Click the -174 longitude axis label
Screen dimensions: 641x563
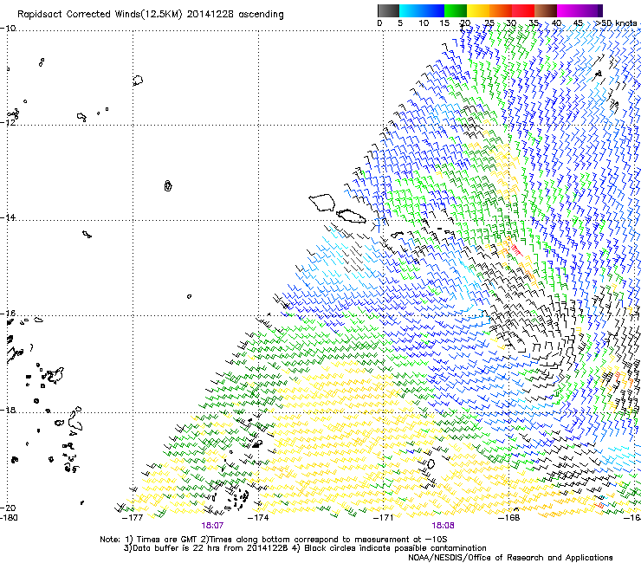click(x=258, y=518)
